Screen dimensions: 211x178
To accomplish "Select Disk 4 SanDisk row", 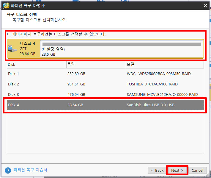I will tap(105, 105).
